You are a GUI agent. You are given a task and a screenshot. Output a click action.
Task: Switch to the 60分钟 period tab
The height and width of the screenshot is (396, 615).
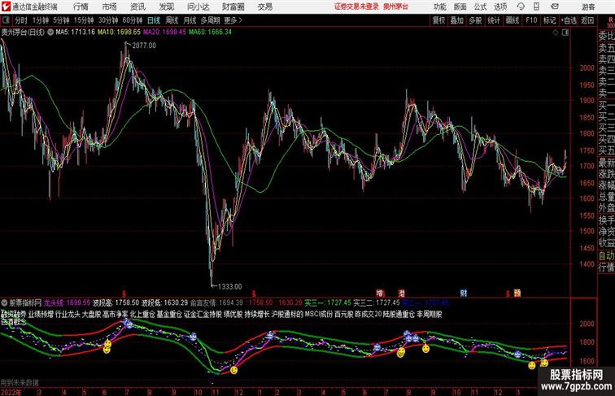(133, 20)
